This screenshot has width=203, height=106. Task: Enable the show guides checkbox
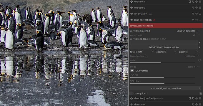pyautogui.click(x=131, y=93)
